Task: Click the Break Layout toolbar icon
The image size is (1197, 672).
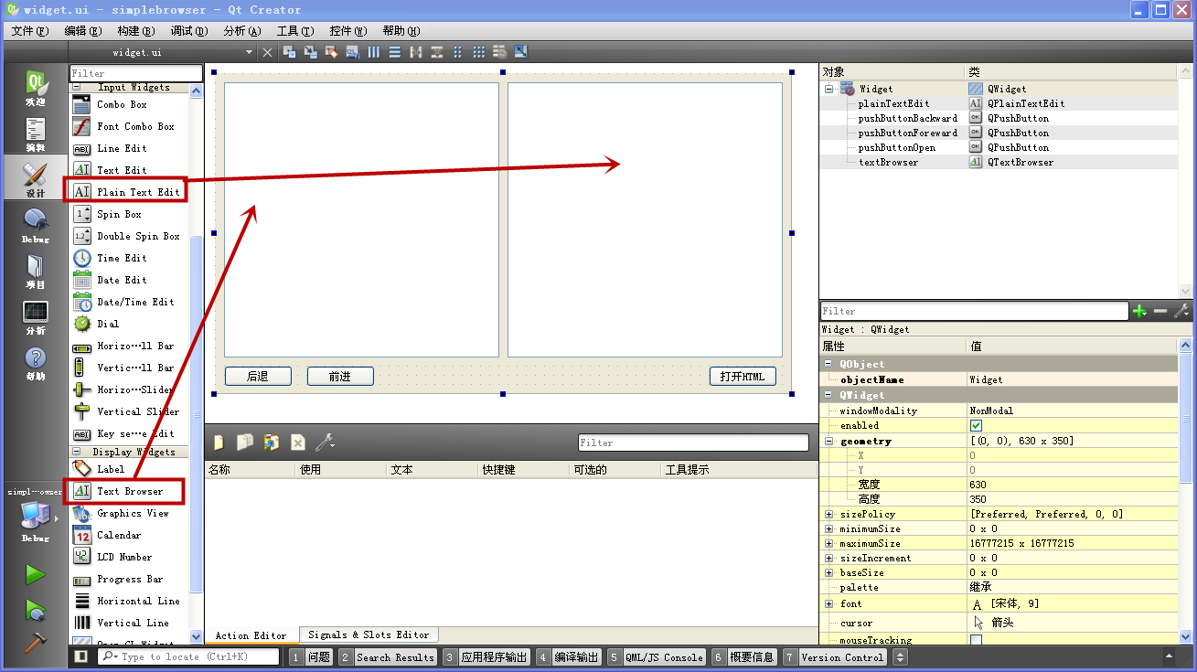Action: point(499,51)
